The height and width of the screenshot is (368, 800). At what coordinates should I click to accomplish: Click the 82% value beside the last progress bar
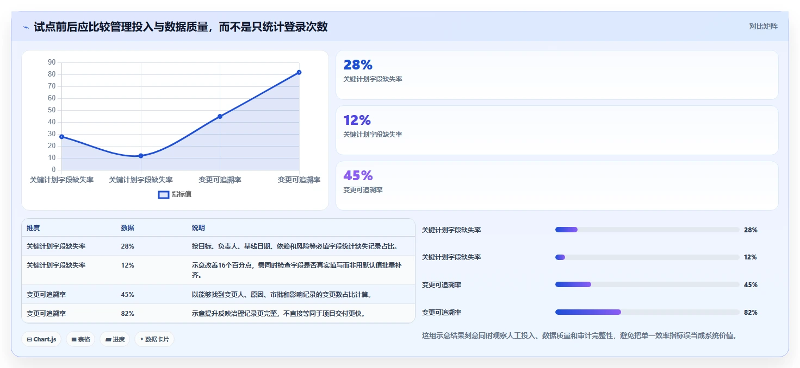pyautogui.click(x=751, y=312)
